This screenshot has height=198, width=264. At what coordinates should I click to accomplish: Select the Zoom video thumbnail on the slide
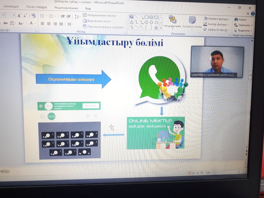[217, 62]
